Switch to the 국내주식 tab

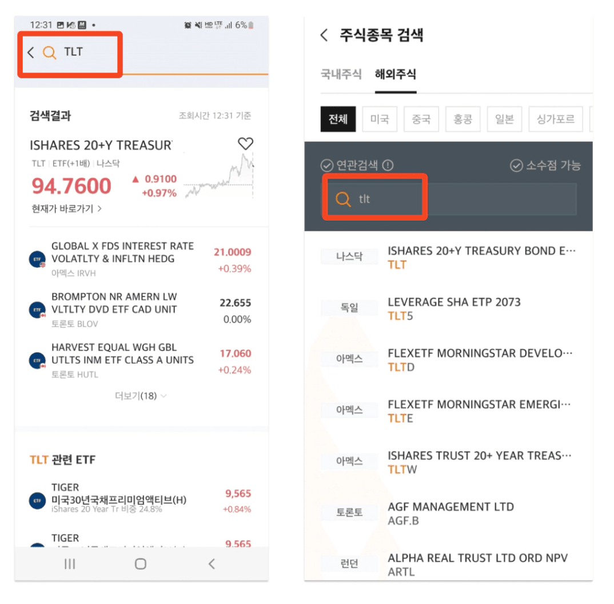click(x=341, y=74)
